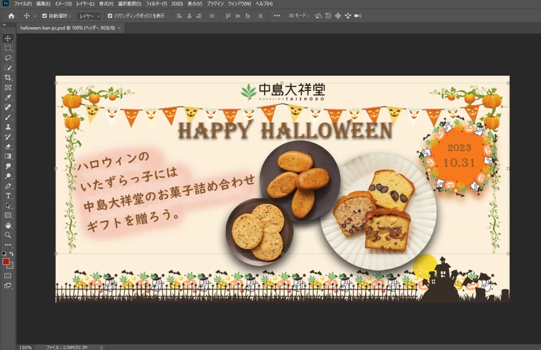Click the three-dots more options button
Viewport: 541px width, 350px height.
(x=277, y=16)
